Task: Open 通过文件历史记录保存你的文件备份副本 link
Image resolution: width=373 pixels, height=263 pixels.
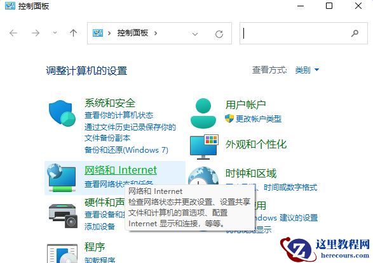Action: pos(130,132)
